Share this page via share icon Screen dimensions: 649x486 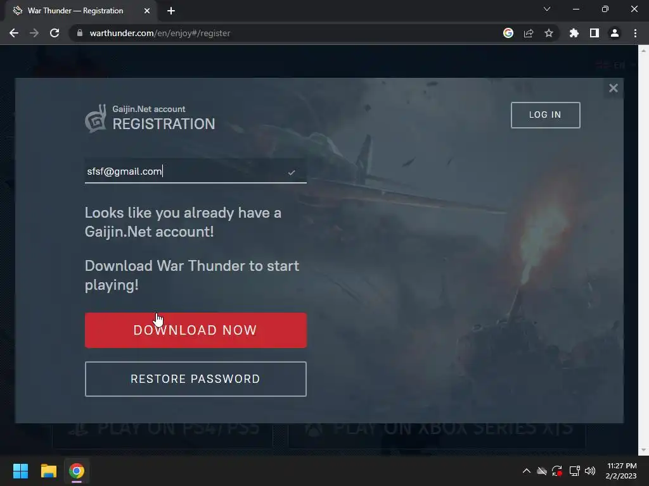(x=529, y=33)
